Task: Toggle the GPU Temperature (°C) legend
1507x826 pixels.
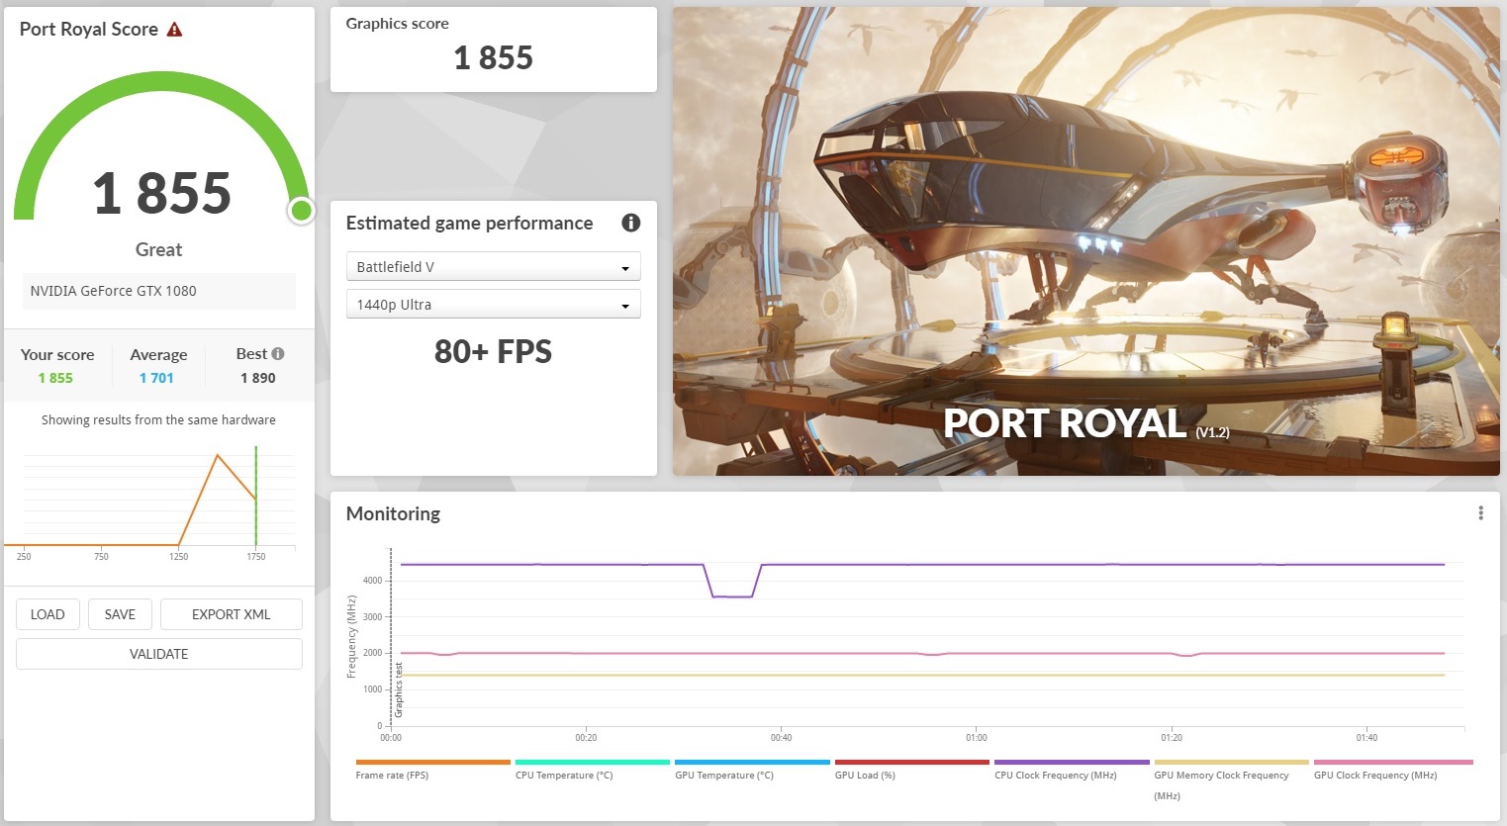Action: (752, 771)
